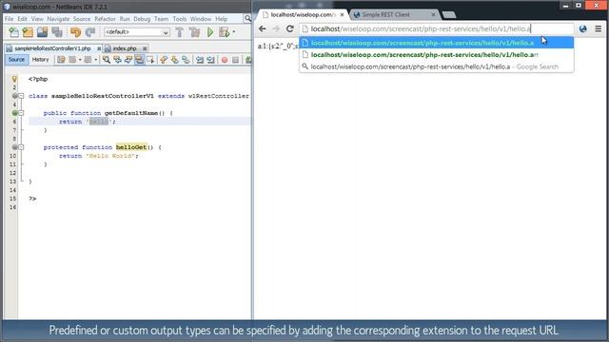Click the 'Hello World' string in code
The width and height of the screenshot is (609, 342).
[110, 156]
